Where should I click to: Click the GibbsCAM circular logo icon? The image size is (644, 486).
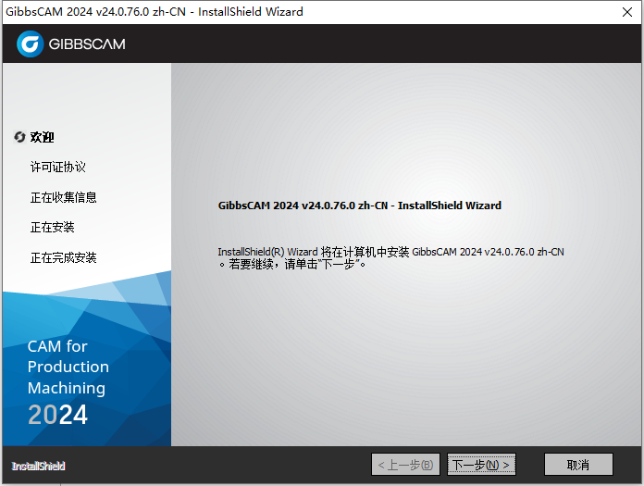click(x=31, y=44)
